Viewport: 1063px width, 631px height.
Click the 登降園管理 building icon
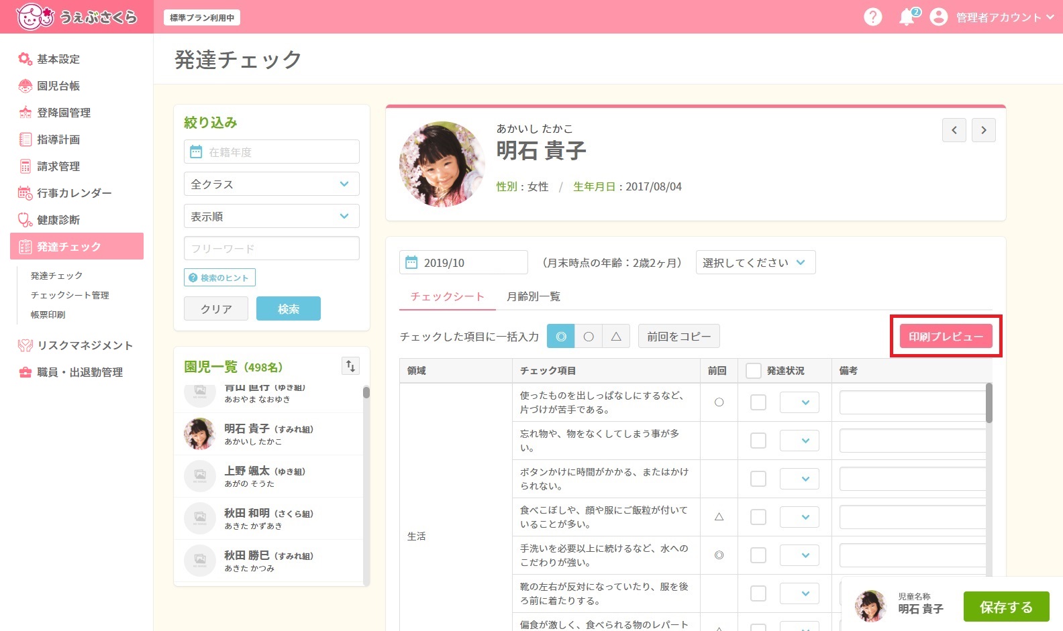coord(26,113)
